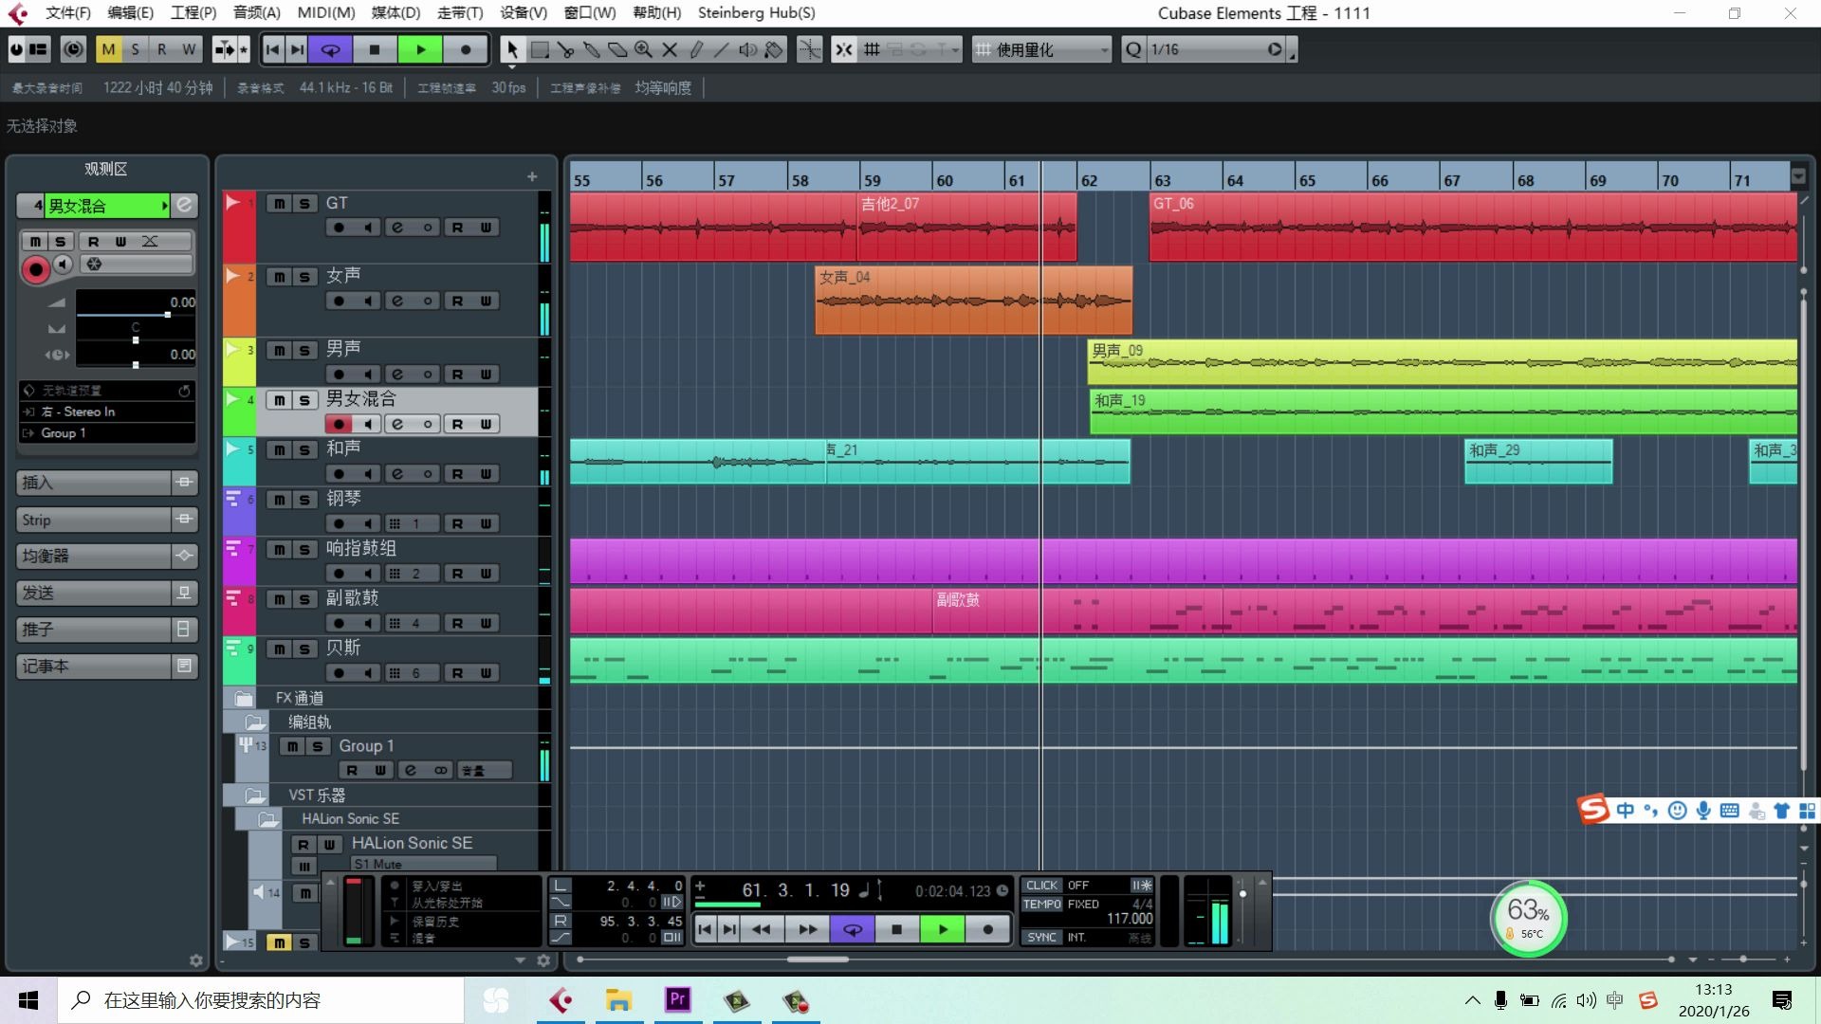The image size is (1821, 1024).
Task: Toggle the cycle loop button in toolbar
Action: point(331,49)
